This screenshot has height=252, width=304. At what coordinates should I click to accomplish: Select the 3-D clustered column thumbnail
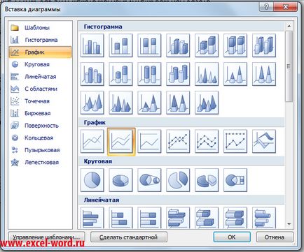click(x=178, y=45)
